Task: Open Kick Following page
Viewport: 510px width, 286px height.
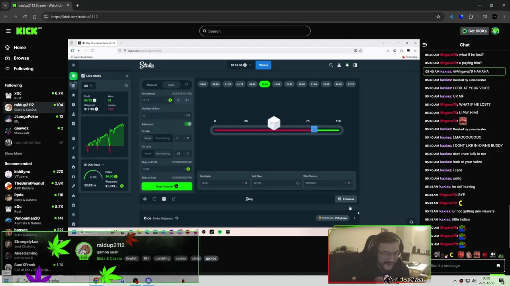Action: [x=19, y=69]
